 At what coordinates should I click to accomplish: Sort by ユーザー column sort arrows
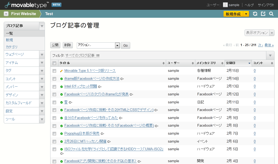193,63
